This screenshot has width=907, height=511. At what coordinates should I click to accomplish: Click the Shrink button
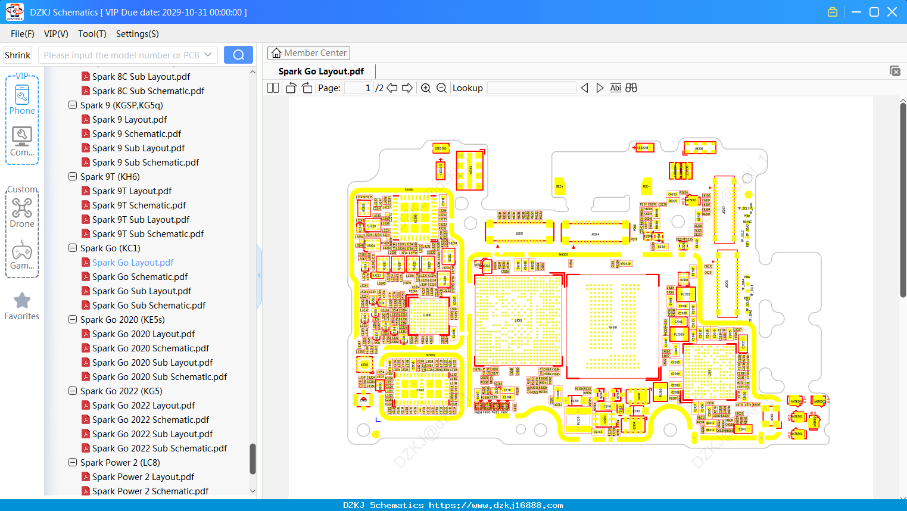[x=18, y=55]
